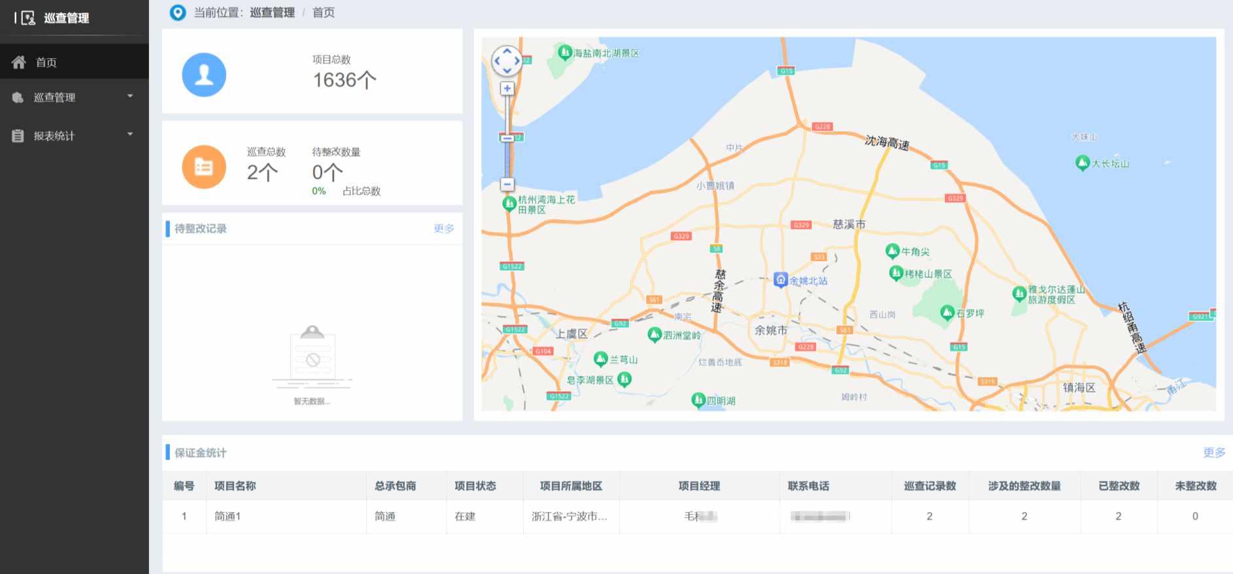The width and height of the screenshot is (1233, 574).
Task: Click the map zoom out minus button
Action: (507, 184)
